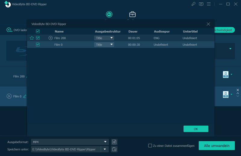Screen dimensions: 241x156
Task: Uncheck the Film 200 checkbox
Action: coord(38,38)
